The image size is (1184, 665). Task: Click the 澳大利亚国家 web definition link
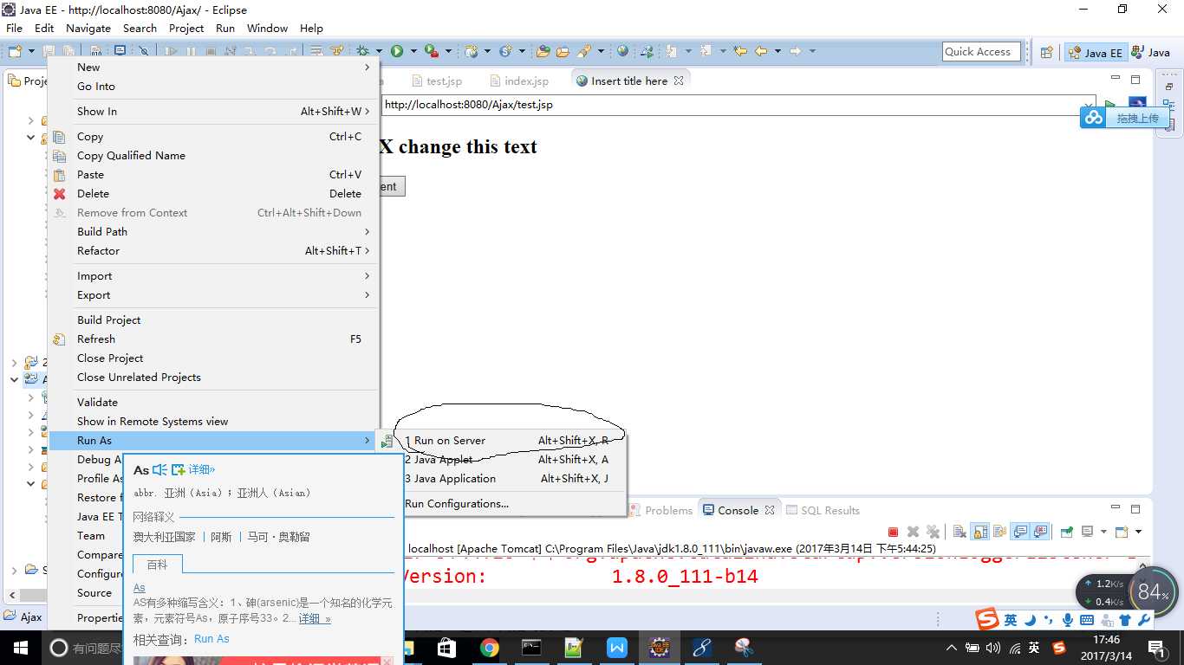click(x=165, y=537)
